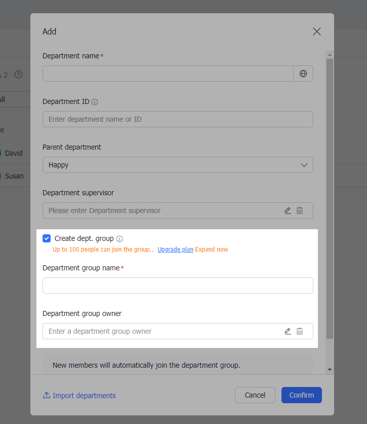Open Upgrade plan link

click(175, 250)
